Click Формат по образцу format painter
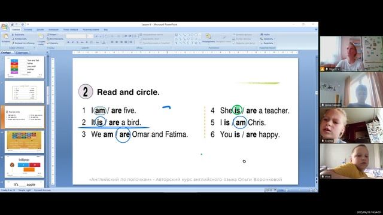The width and height of the screenshot is (383, 215). pos(23,43)
